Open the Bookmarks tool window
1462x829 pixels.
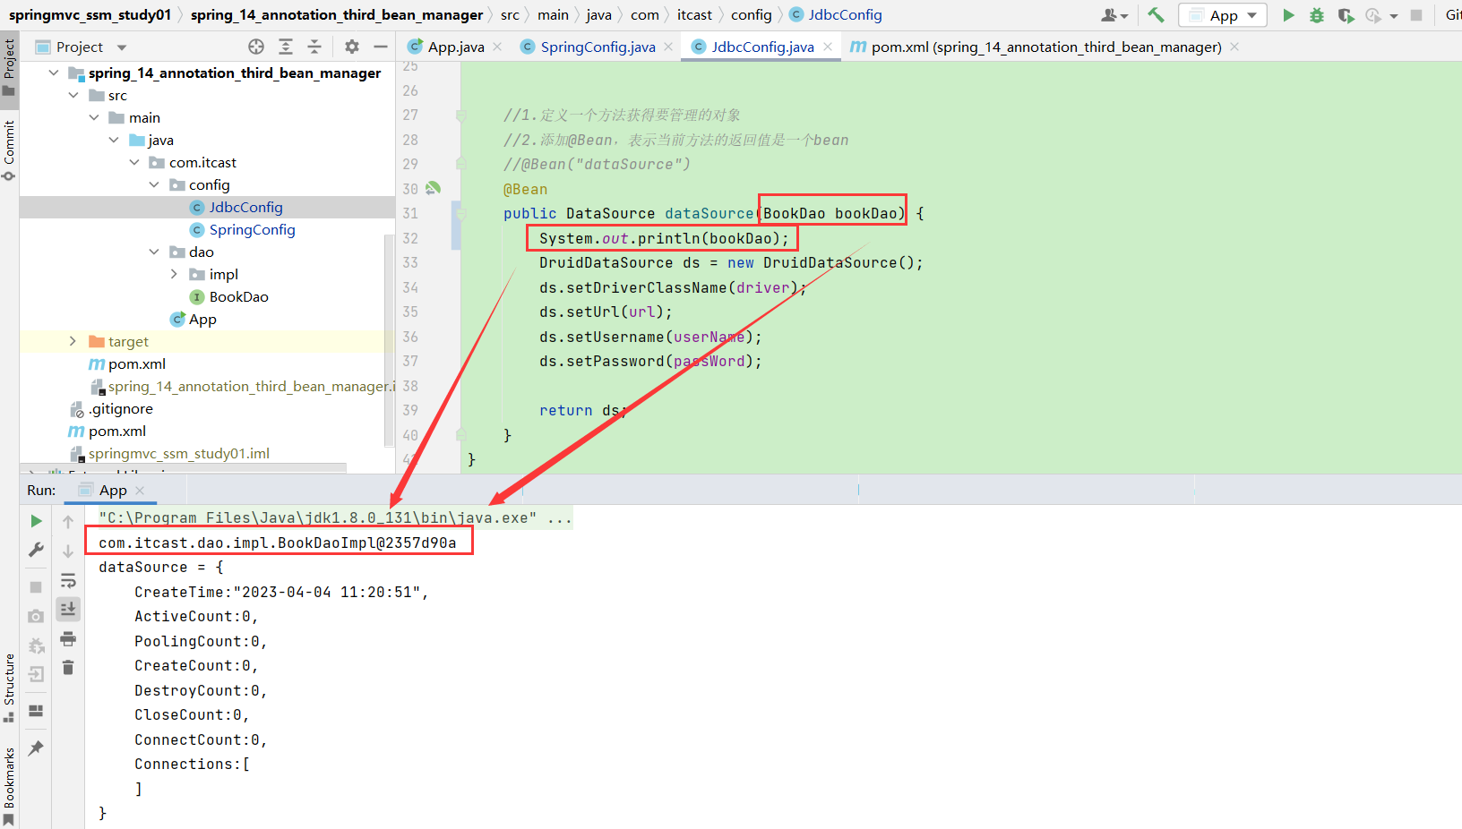pos(9,786)
